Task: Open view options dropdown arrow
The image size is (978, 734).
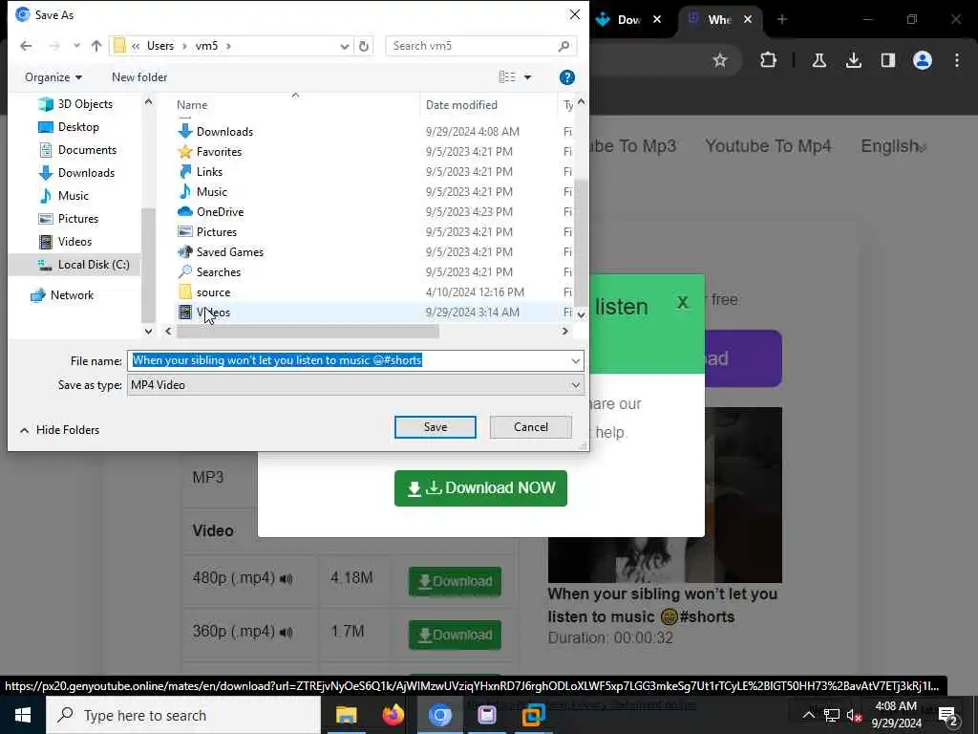Action: coord(527,77)
